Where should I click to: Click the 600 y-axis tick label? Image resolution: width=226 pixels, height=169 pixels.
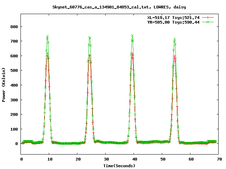[x=14, y=56]
